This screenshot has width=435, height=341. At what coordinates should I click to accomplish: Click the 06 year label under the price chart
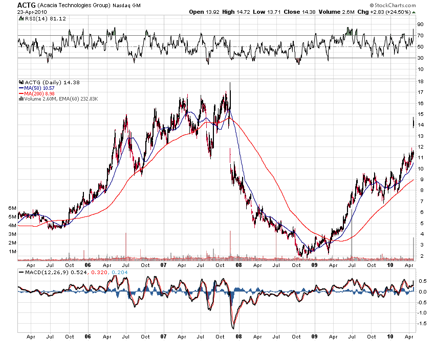tap(88, 265)
